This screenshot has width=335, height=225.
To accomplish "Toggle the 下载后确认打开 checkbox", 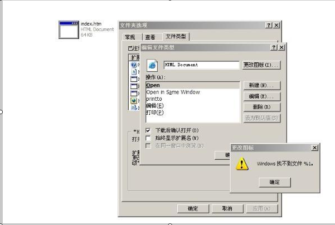I will (148, 130).
